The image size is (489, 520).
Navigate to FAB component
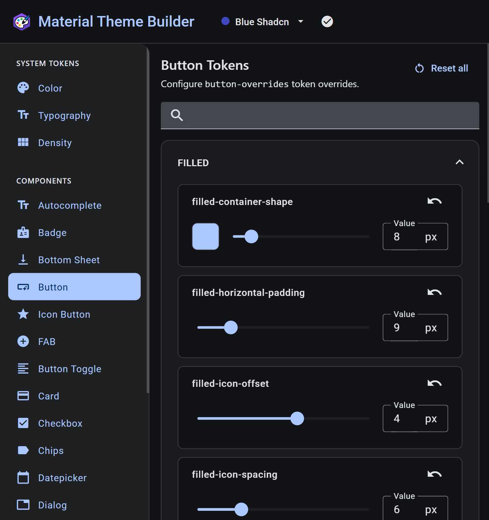[74, 342]
